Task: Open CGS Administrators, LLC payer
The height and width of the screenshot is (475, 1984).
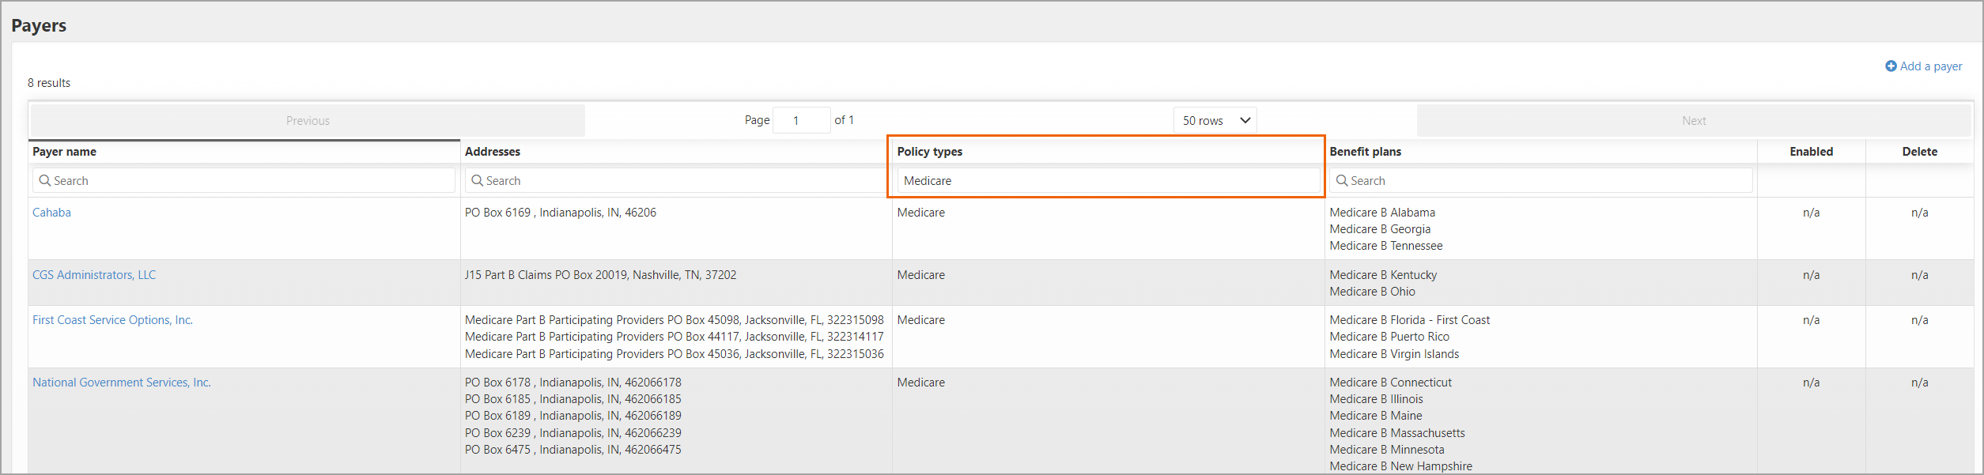Action: [94, 275]
